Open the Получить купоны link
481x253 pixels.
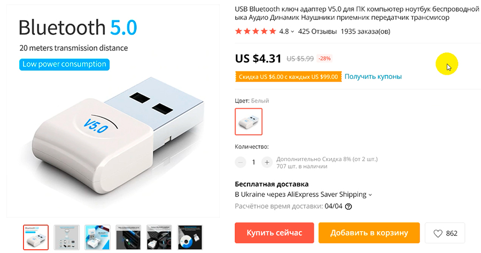(x=373, y=76)
